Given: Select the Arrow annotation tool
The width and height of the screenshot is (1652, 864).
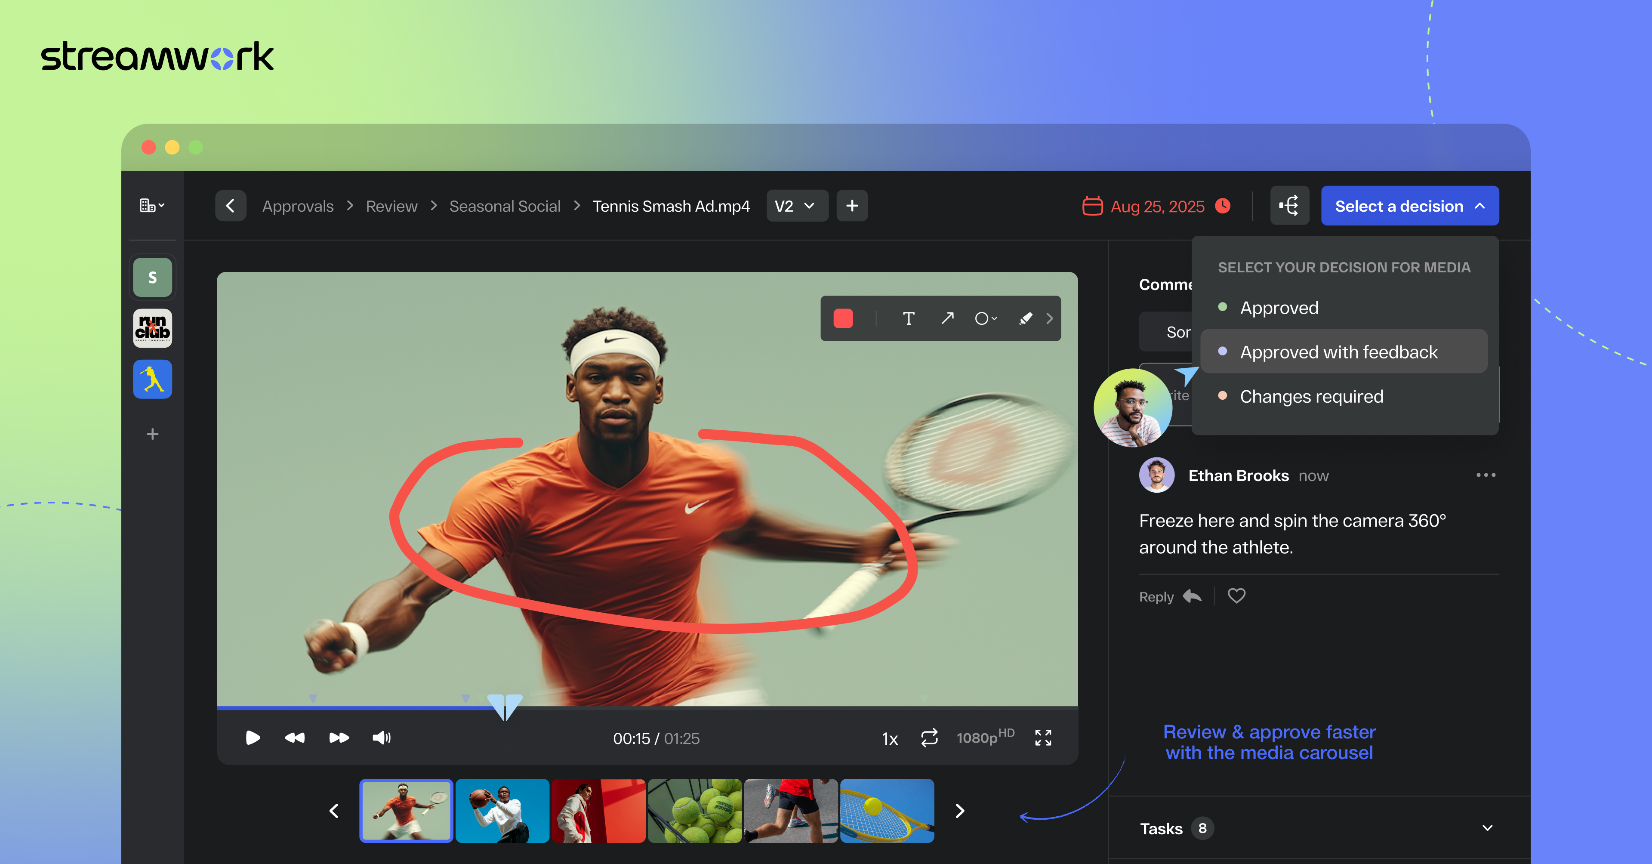Looking at the screenshot, I should 947,319.
